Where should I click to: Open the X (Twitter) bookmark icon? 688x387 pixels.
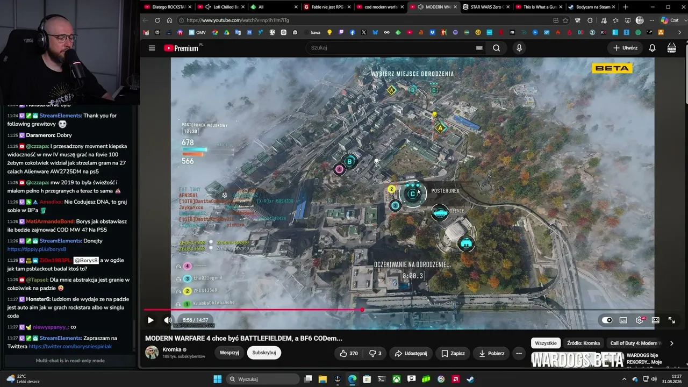[364, 33]
